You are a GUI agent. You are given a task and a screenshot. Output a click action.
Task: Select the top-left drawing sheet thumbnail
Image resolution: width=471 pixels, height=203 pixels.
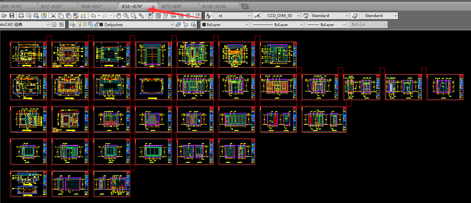[x=28, y=55]
